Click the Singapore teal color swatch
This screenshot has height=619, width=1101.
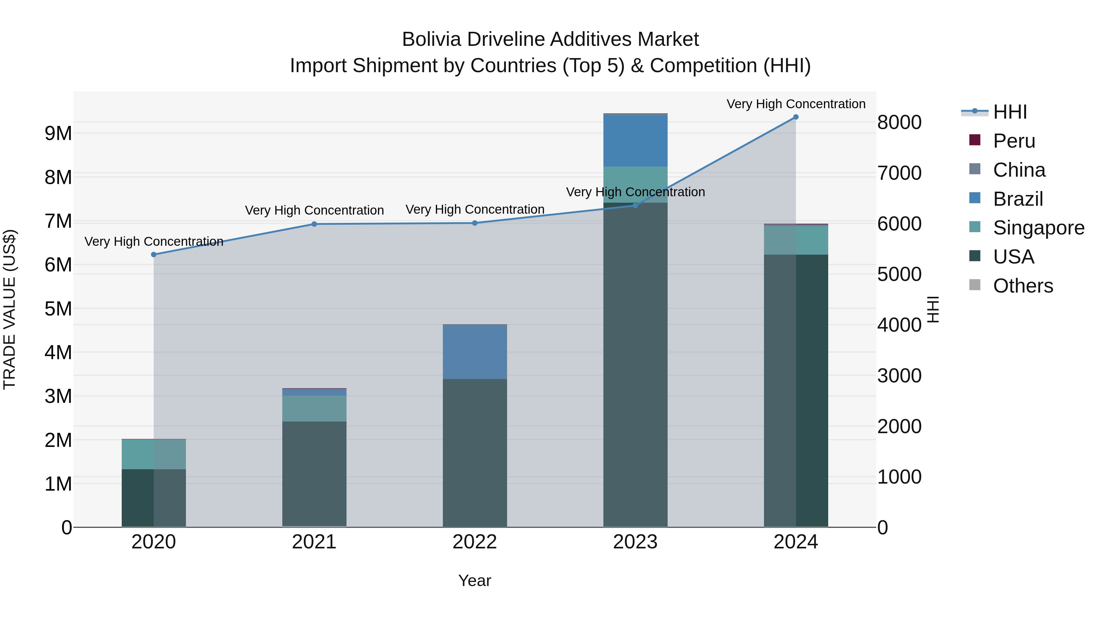point(975,227)
